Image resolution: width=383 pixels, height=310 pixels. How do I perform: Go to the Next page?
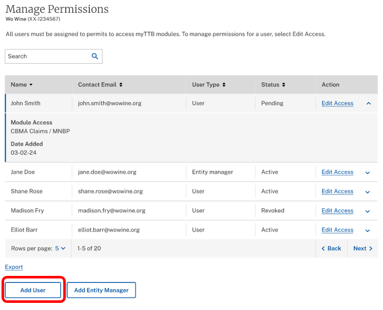click(x=363, y=248)
